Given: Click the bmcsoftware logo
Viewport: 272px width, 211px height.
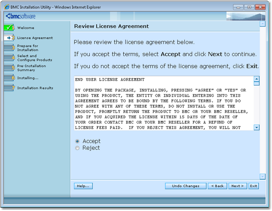Looking at the screenshot, I should click(x=20, y=16).
